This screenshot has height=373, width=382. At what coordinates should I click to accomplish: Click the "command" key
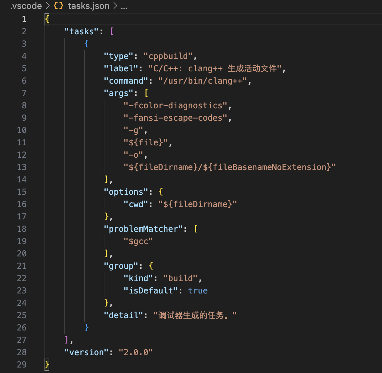click(x=126, y=81)
